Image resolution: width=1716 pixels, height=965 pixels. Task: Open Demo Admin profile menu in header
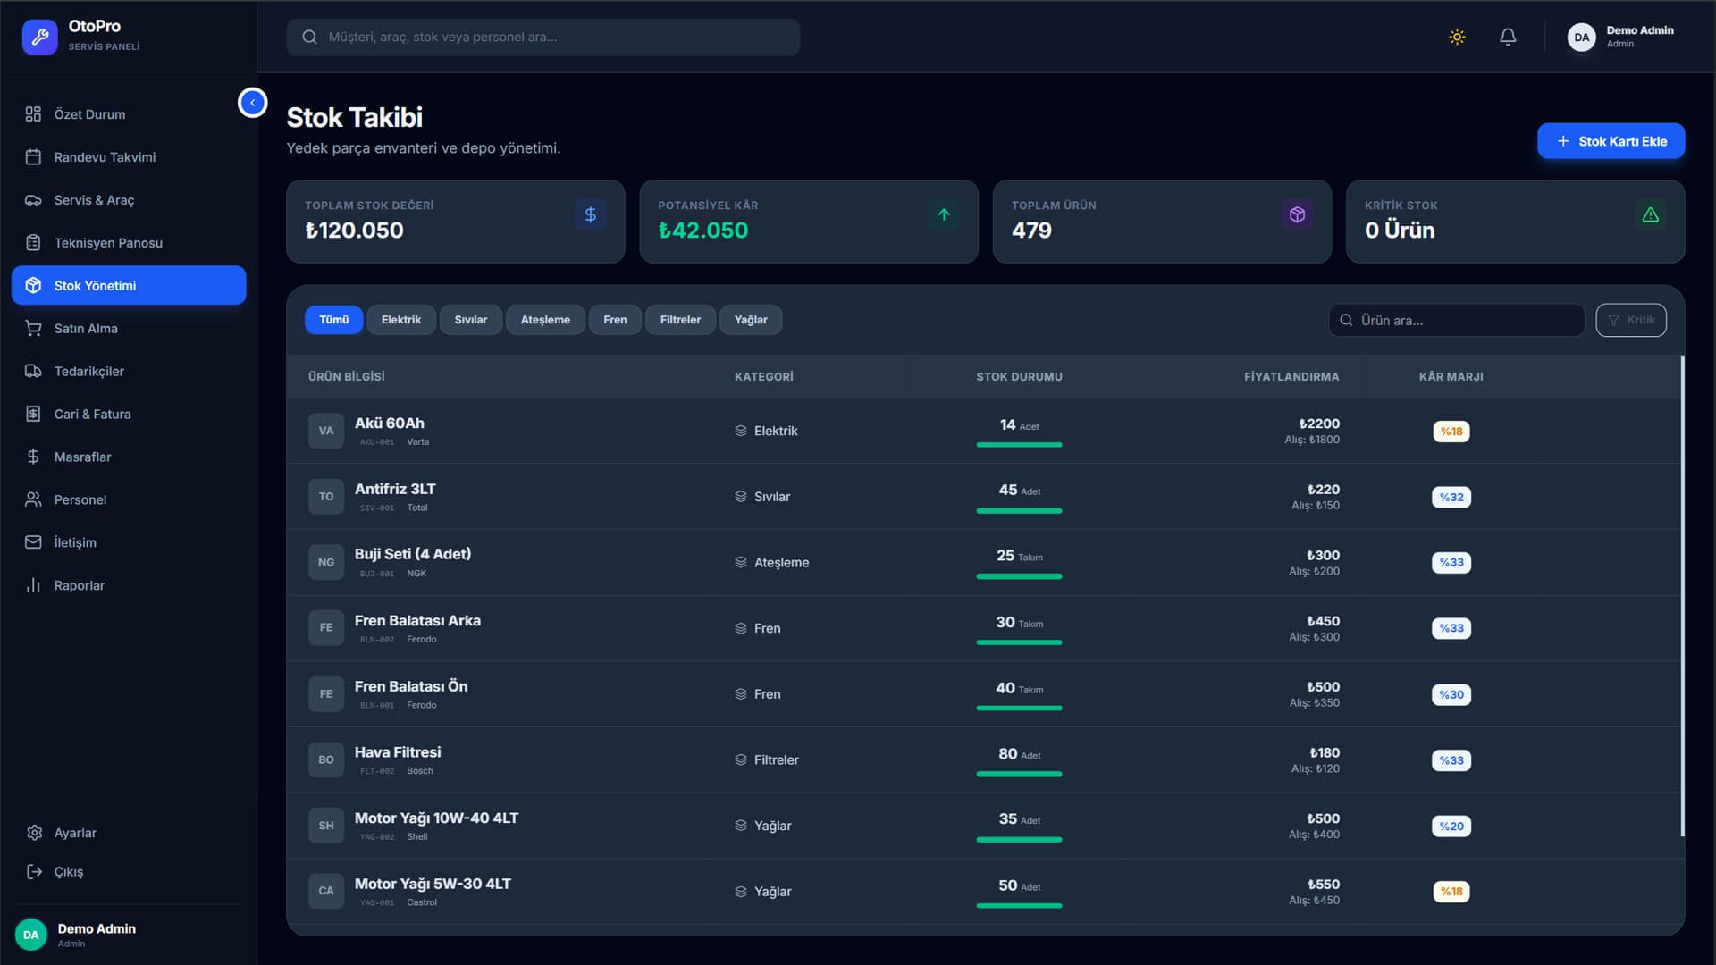(x=1620, y=37)
